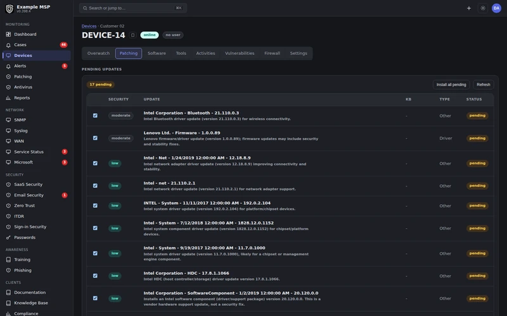Open Cases bell icon in sidebar
This screenshot has height=316, width=507.
pos(8,45)
